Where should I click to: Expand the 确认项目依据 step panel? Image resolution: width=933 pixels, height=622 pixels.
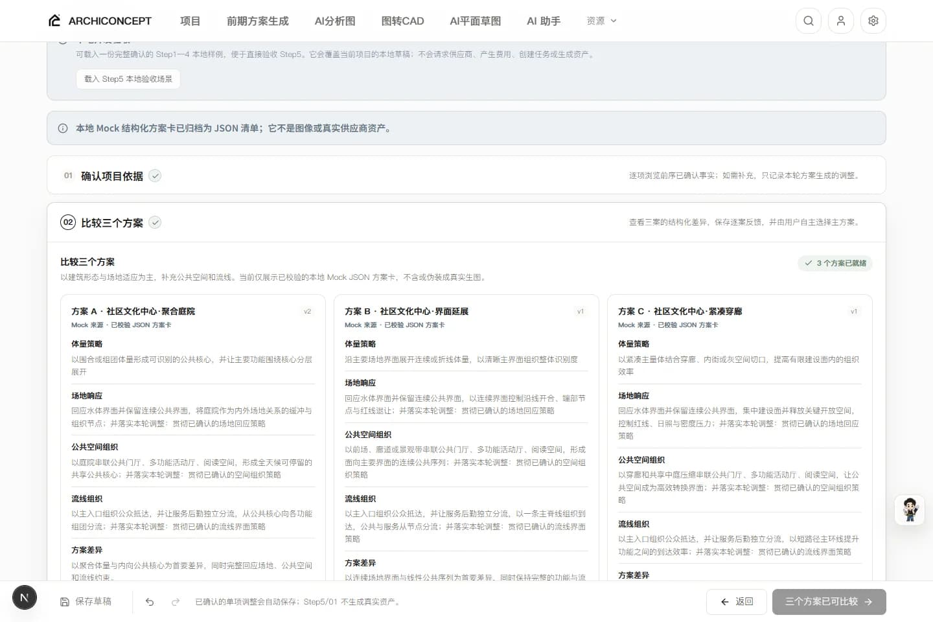click(466, 176)
